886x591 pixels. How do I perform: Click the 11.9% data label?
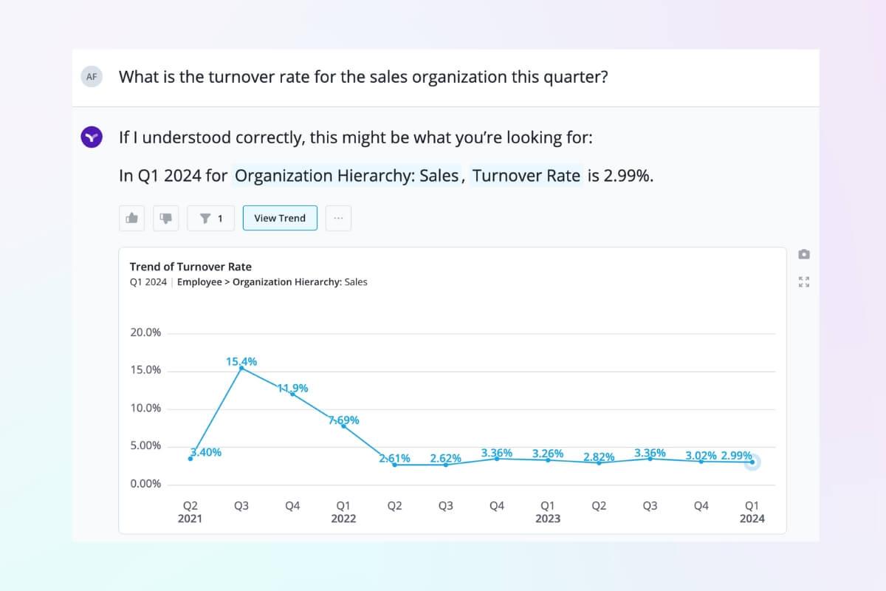point(292,388)
